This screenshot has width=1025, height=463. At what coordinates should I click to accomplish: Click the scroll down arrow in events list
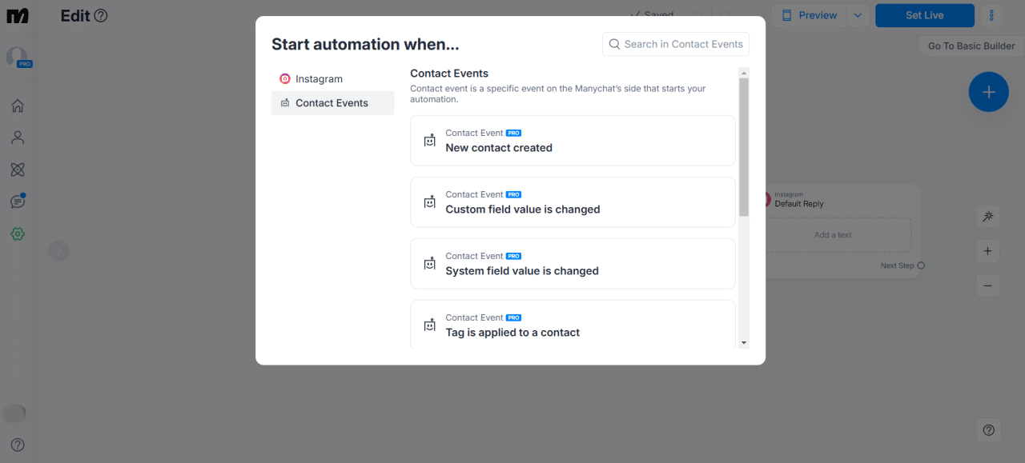tap(744, 343)
